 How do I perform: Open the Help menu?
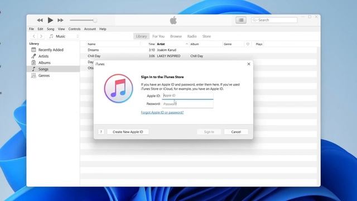103,29
